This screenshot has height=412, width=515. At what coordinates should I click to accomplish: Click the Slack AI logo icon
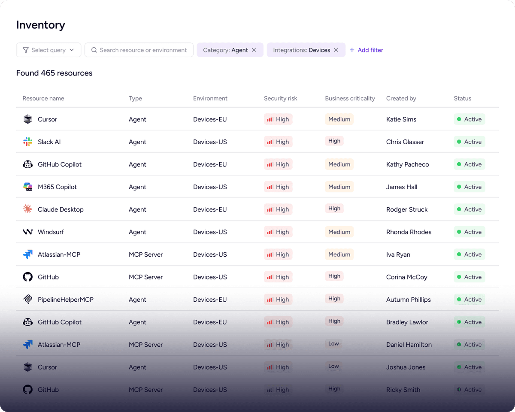tap(27, 142)
